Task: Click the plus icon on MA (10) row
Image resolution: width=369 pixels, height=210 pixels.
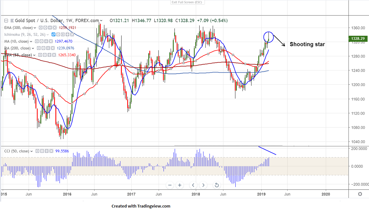Action: pos(46,41)
